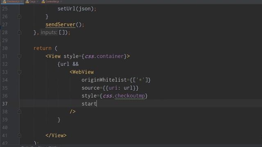
Task: Click the fold end marker on line 28
Action: pyautogui.click(x=19, y=33)
